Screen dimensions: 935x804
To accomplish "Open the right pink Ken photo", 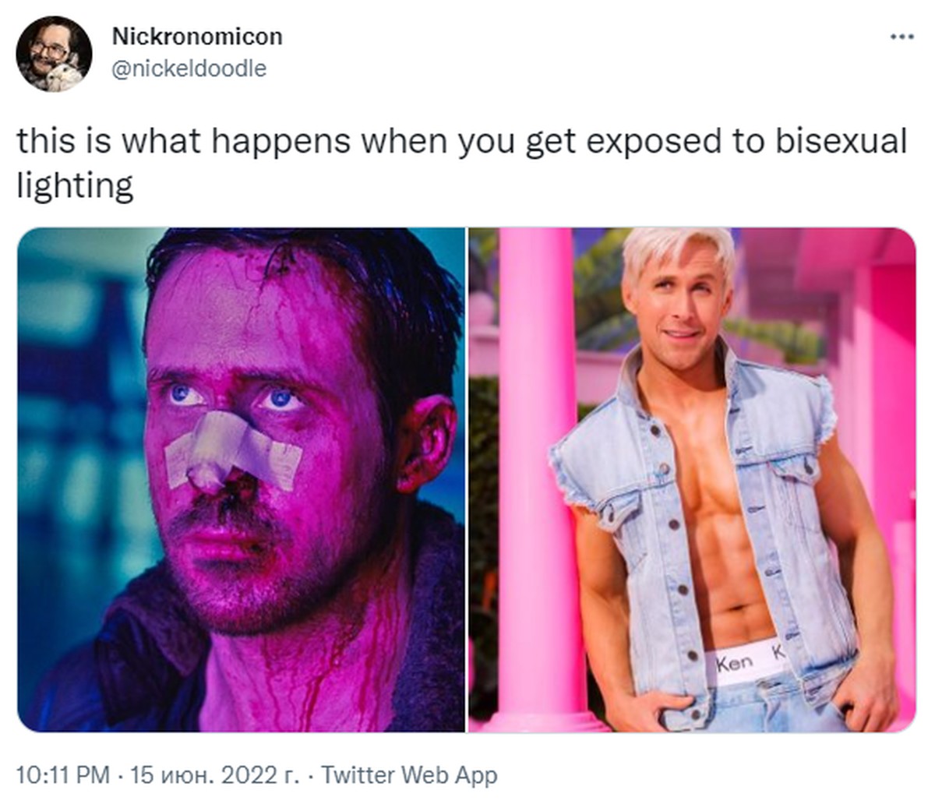I will 692,480.
